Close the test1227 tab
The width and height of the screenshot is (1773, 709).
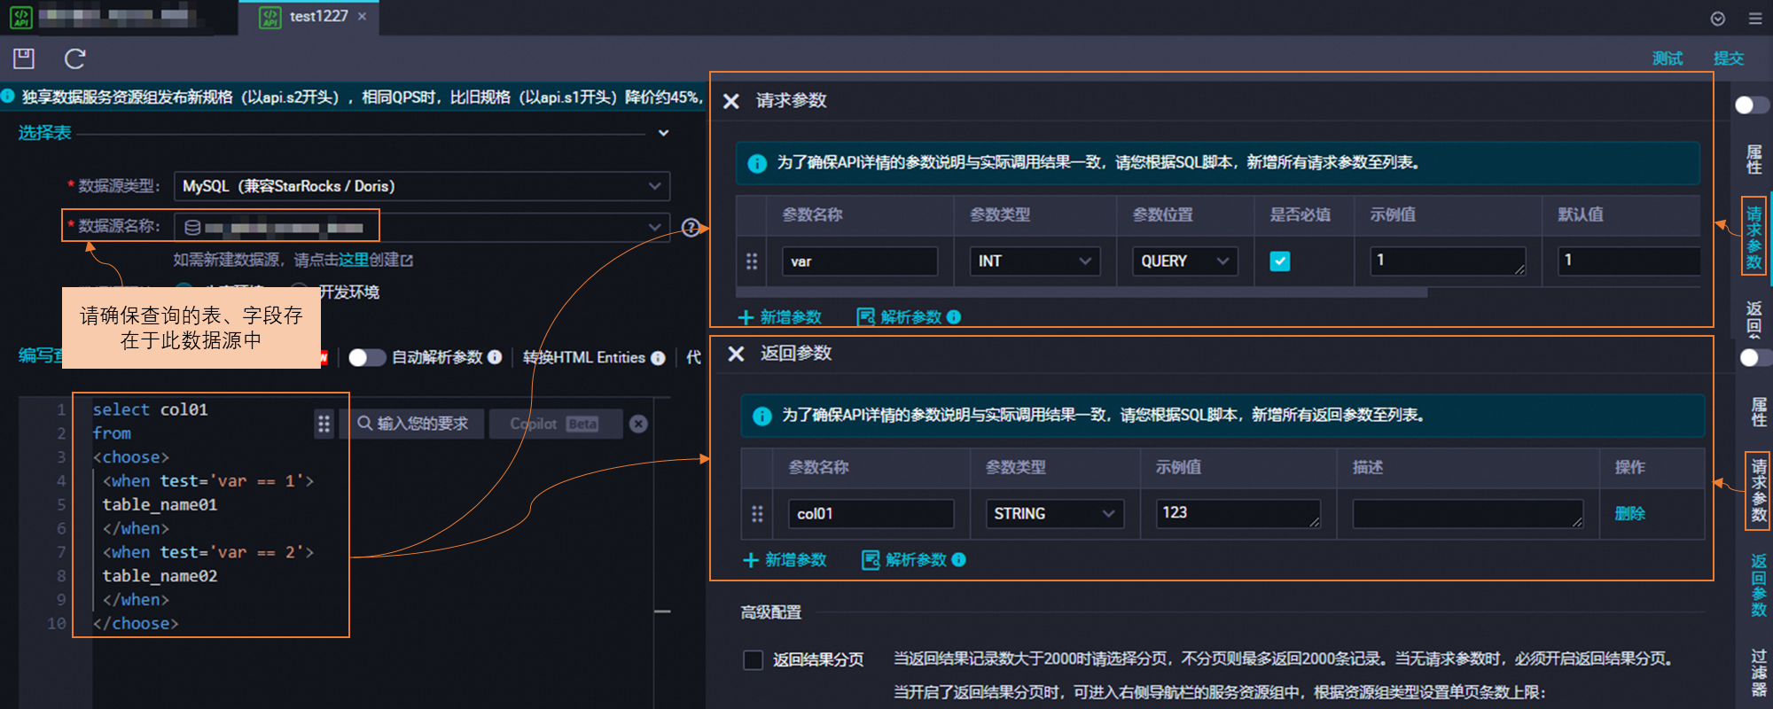362,16
